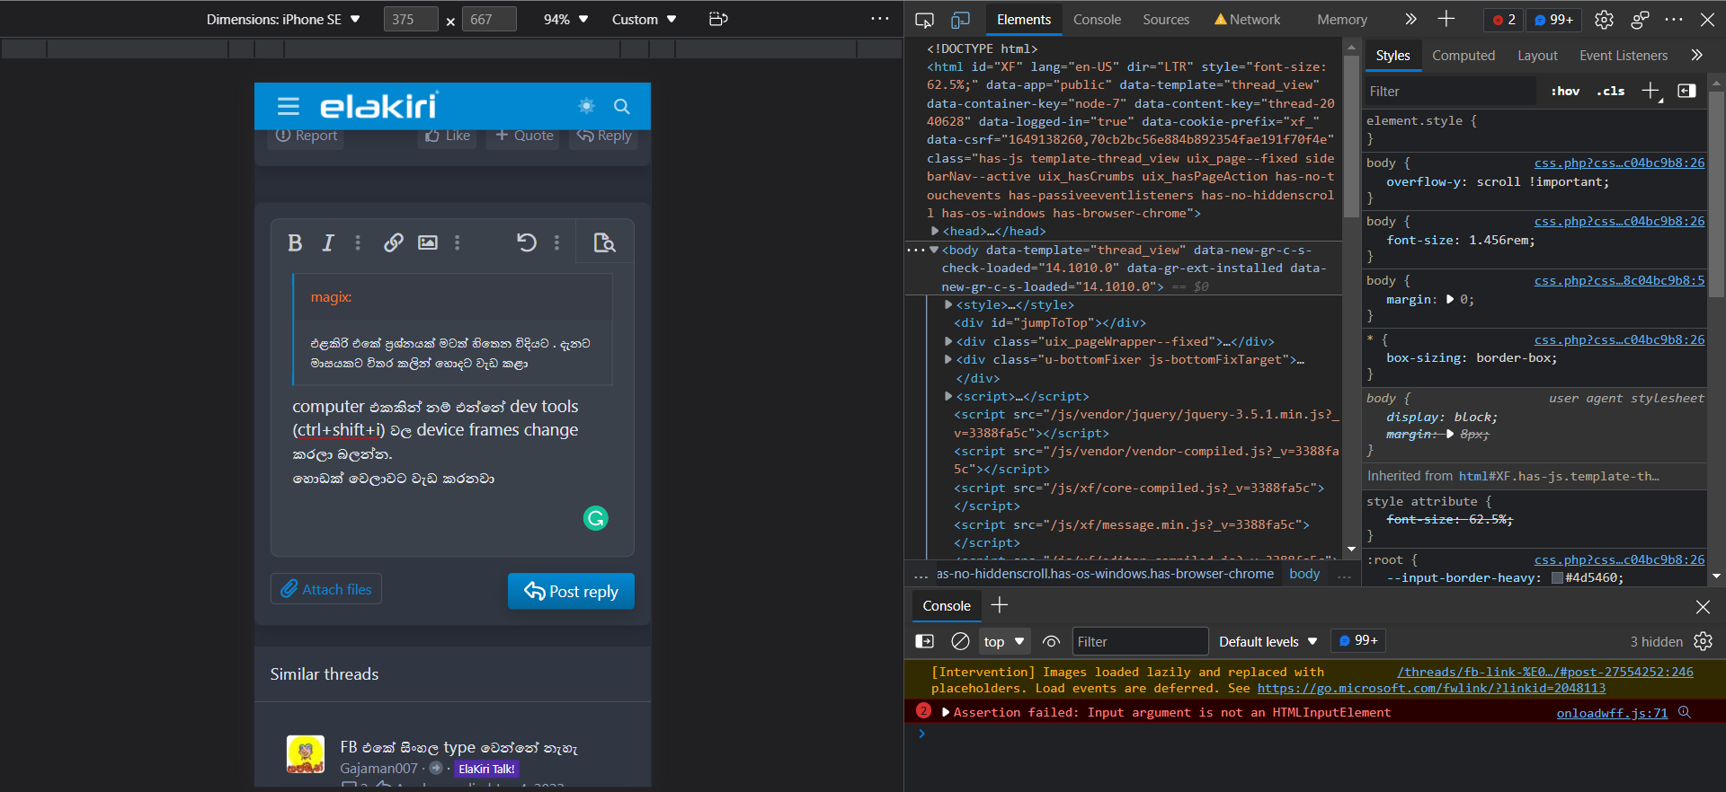Switch to the Sources tab

(1166, 20)
